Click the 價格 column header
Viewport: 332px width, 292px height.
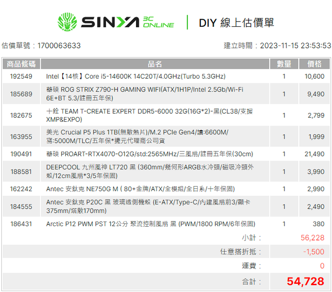(314, 64)
